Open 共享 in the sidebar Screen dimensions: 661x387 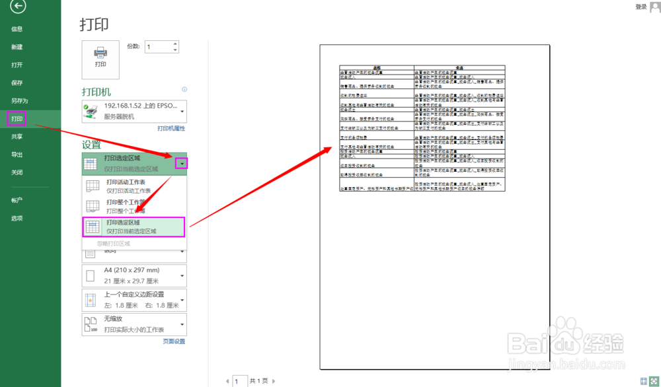click(17, 137)
